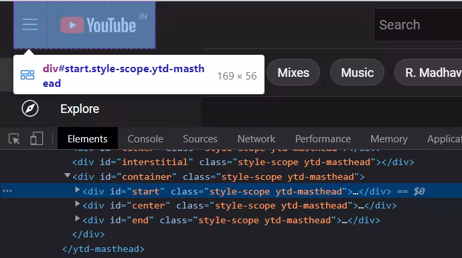Open the Sources tab

pyautogui.click(x=200, y=139)
